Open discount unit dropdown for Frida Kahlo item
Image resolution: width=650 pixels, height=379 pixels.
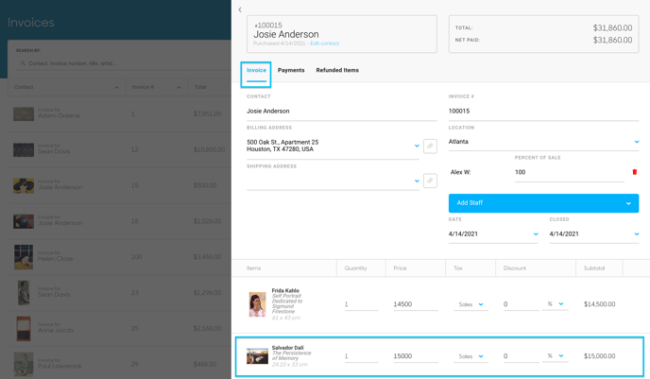556,304
